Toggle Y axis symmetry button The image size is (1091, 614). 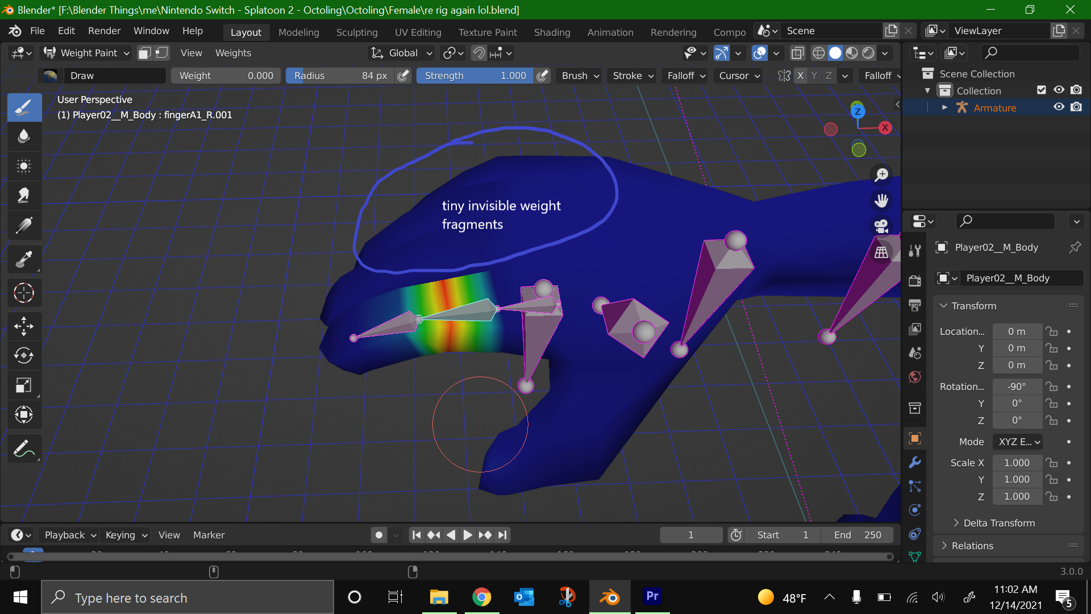(x=814, y=76)
